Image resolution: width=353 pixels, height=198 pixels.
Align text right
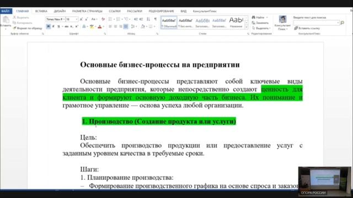(x=120, y=26)
